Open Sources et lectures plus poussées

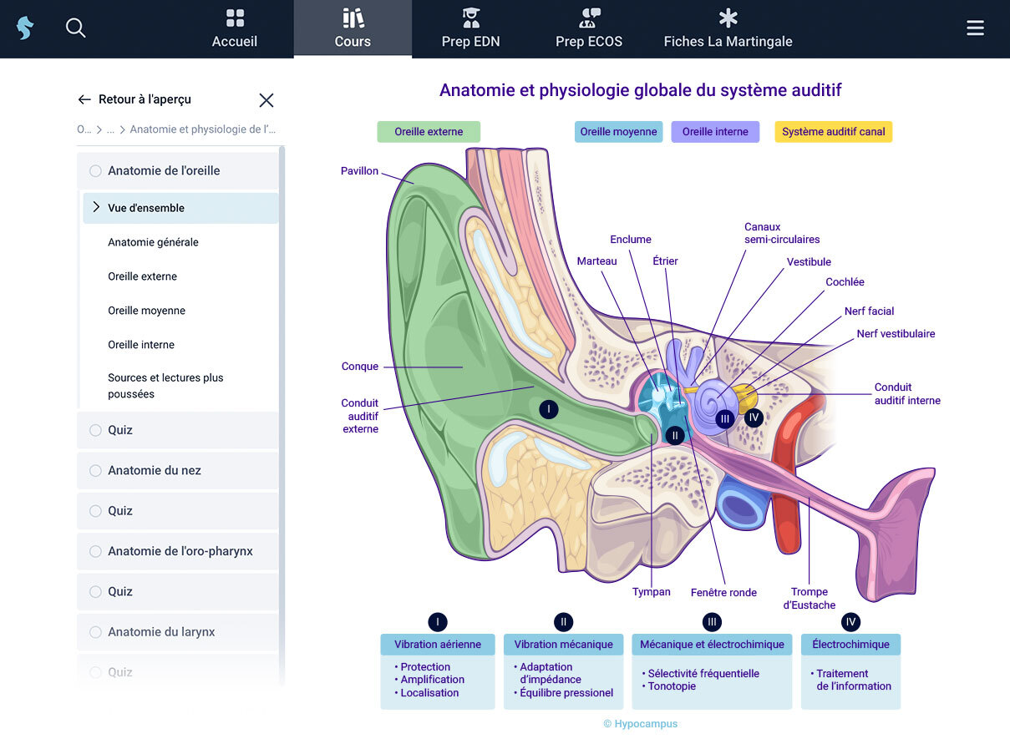point(165,386)
